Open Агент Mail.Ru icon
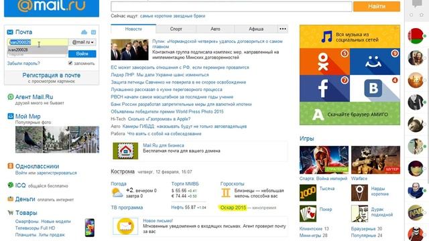Viewport: 429px width, 241px height. click(x=11, y=96)
